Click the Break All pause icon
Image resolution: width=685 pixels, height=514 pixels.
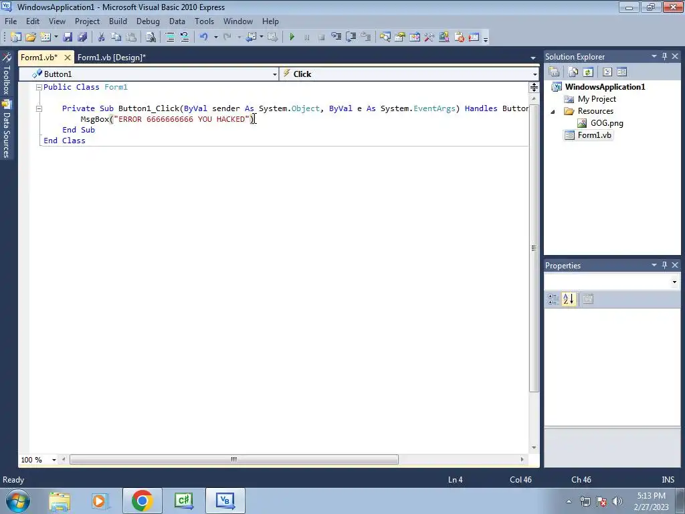pyautogui.click(x=306, y=37)
